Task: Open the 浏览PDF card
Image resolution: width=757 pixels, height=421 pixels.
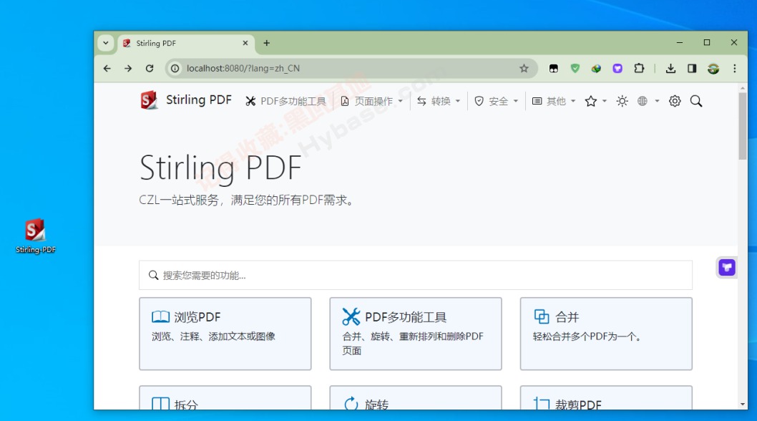Action: 225,334
